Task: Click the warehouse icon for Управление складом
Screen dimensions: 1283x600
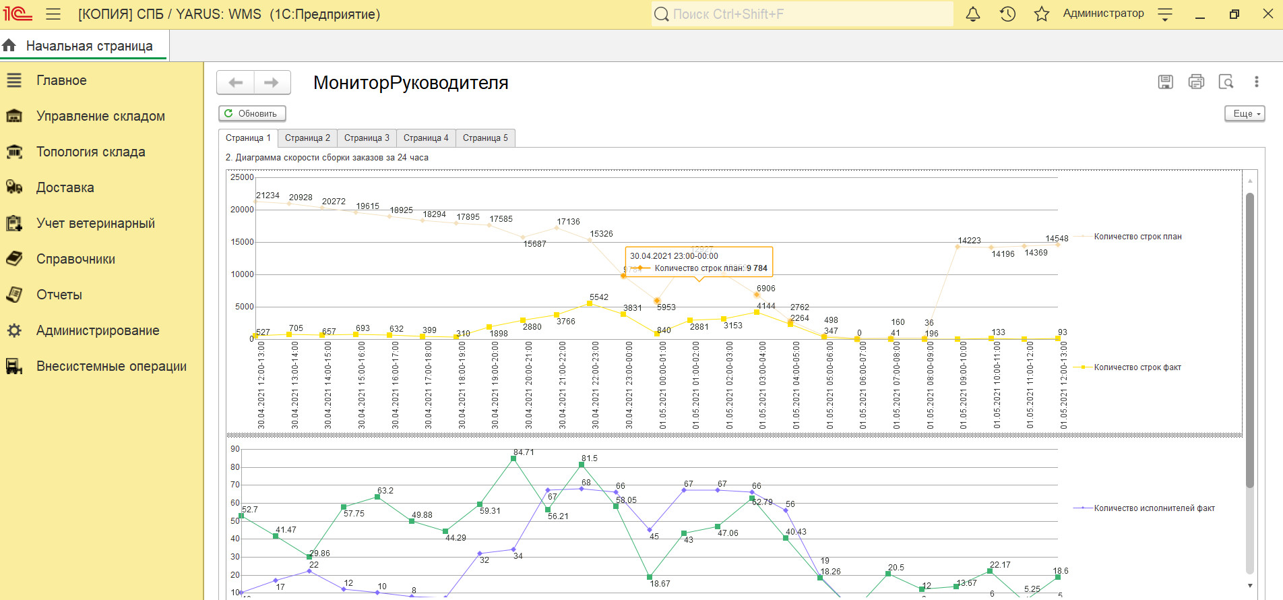Action: coord(14,116)
